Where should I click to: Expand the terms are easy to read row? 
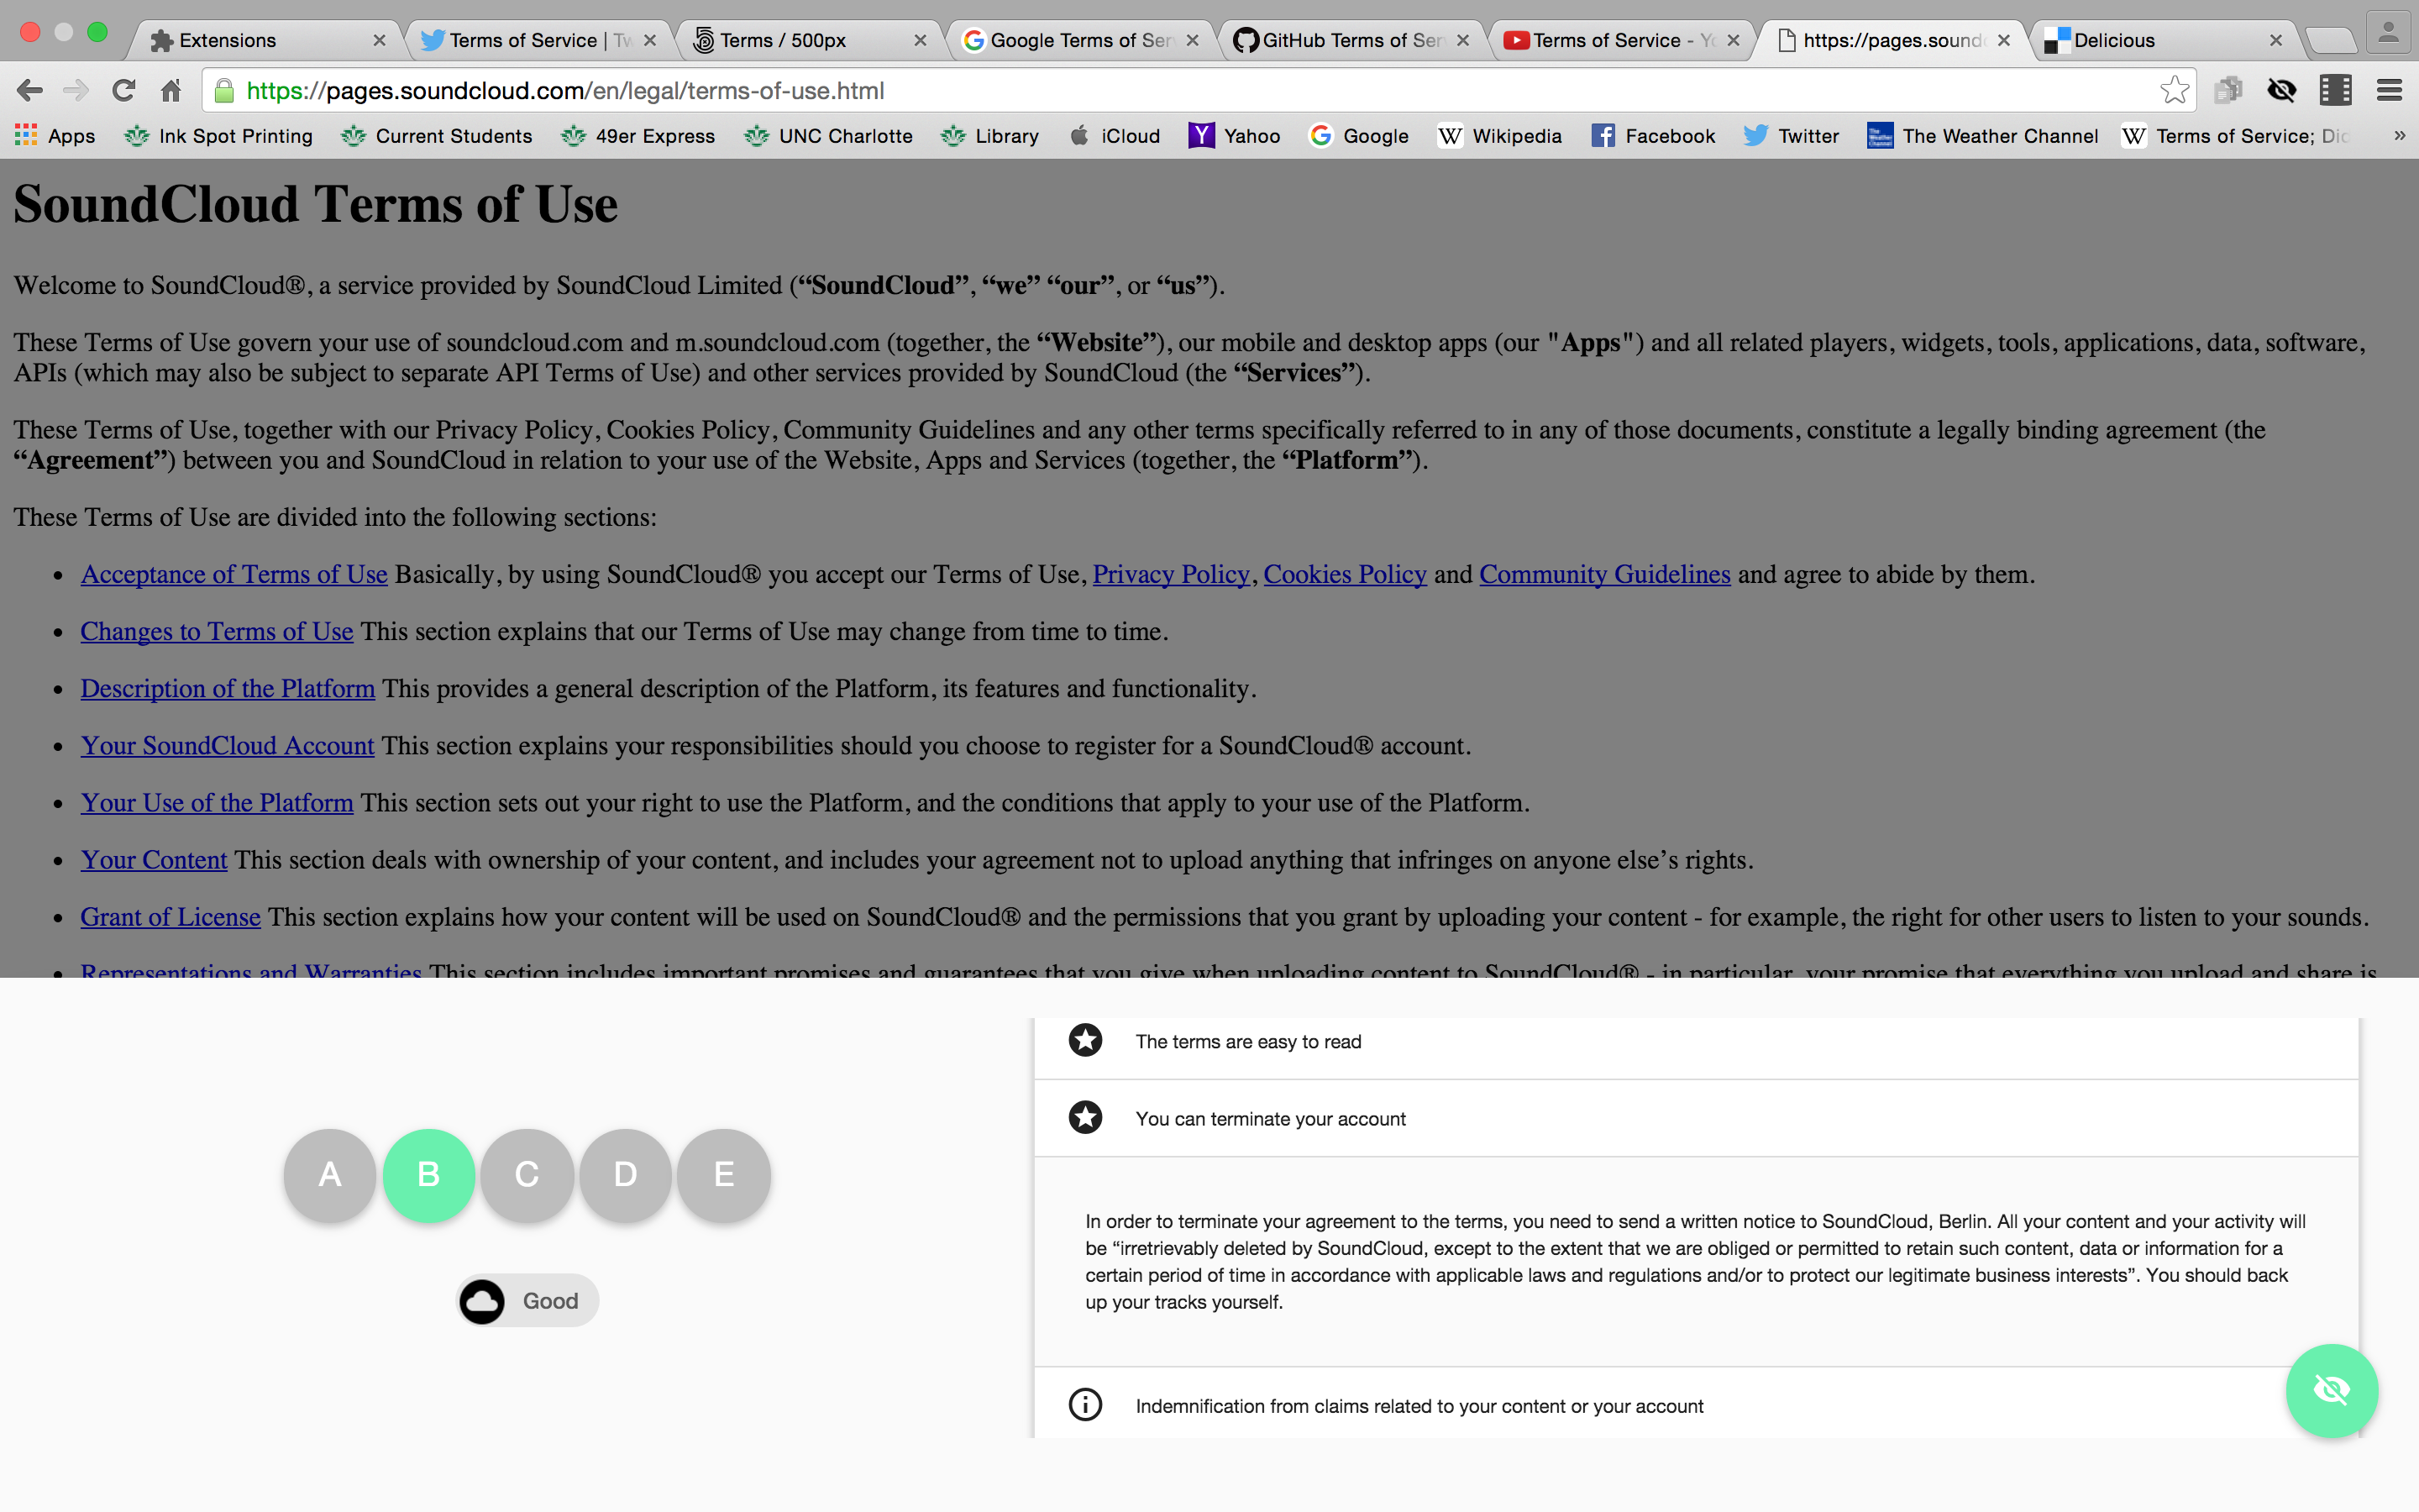[x=1247, y=1042]
